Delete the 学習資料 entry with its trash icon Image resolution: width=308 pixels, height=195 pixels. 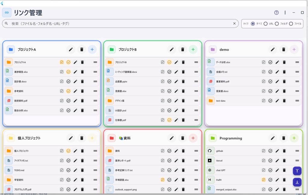(x=82, y=180)
